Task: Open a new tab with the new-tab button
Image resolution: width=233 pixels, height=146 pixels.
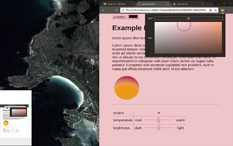Action: [x=210, y=4]
